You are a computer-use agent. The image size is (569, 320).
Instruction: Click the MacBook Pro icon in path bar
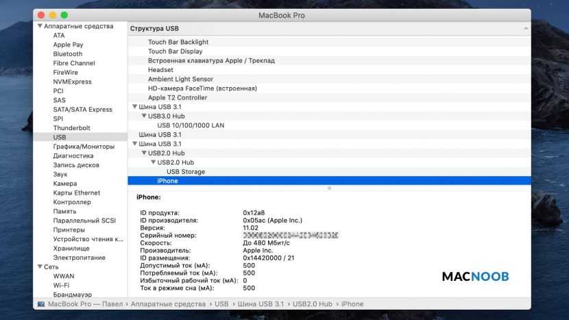coord(41,304)
